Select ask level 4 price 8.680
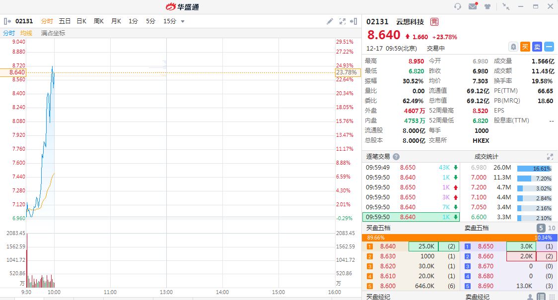 point(486,276)
